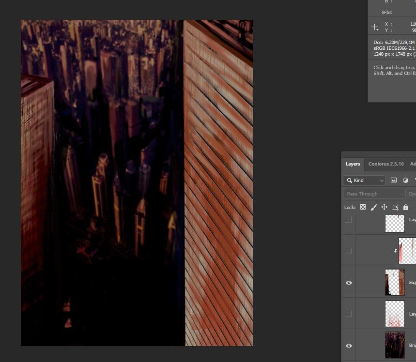Click the lock artboard nesting icon

[395, 207]
